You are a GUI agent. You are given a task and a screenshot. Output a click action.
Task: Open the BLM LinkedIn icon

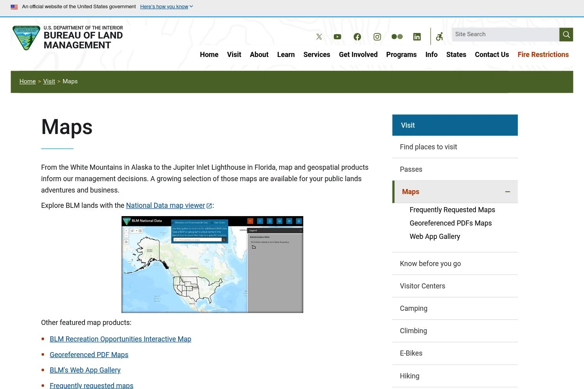pos(417,37)
